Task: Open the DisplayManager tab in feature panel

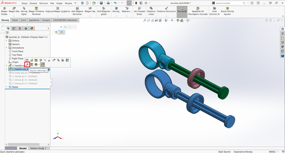Action: [32, 28]
